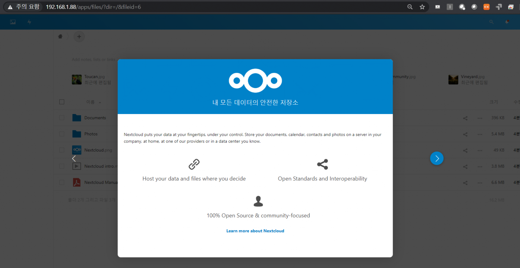Open more actions for Documents

point(480,118)
